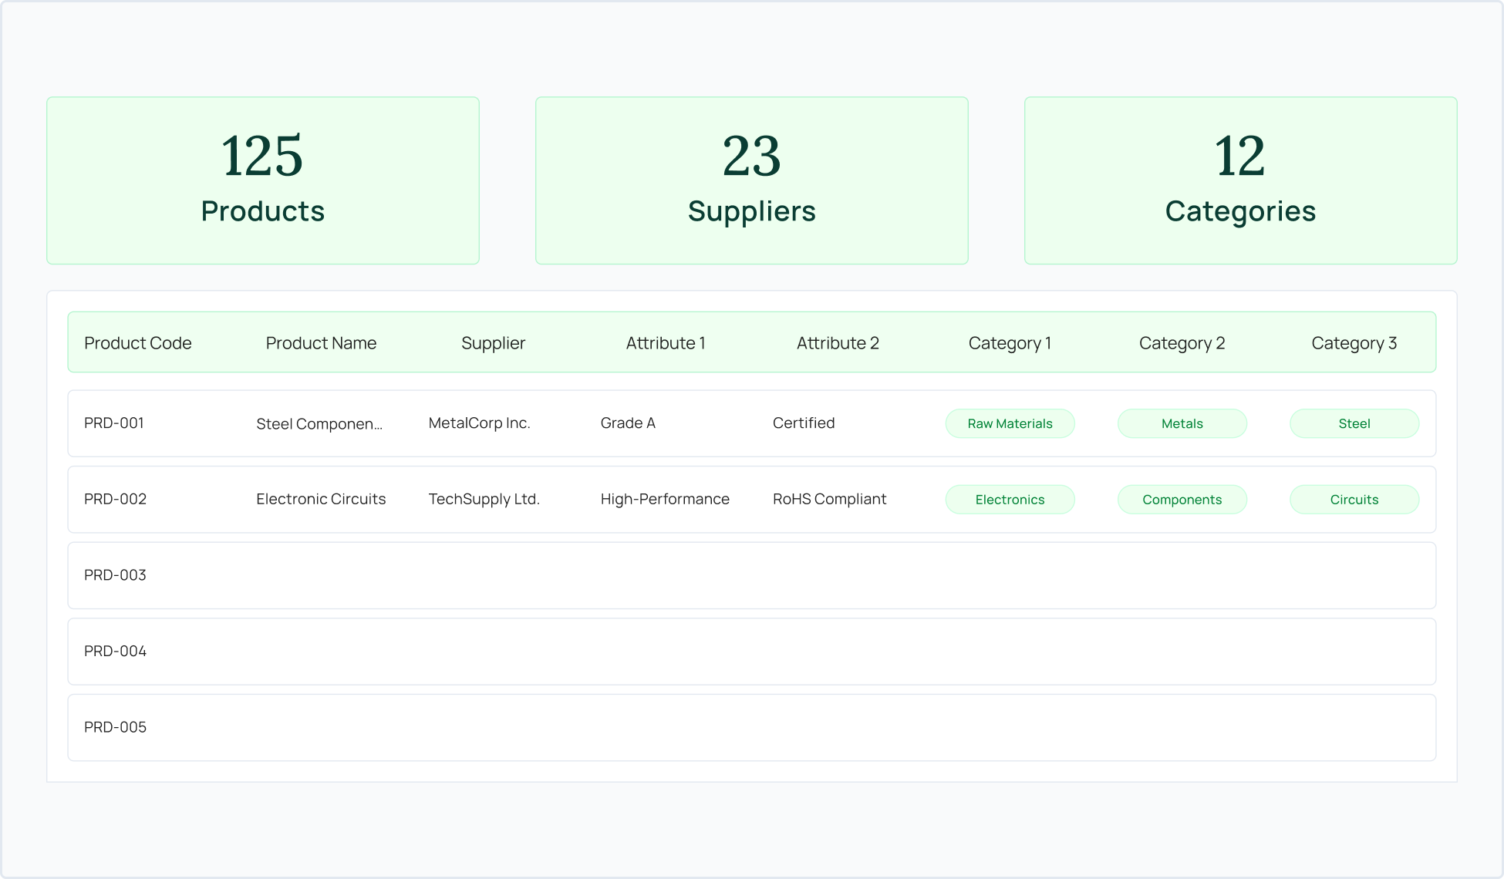This screenshot has height=879, width=1504.
Task: Select the Electronic Circuits product name
Action: 321,499
